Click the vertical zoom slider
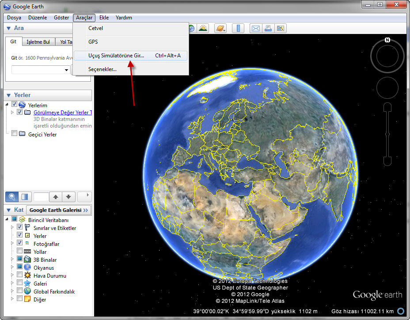Screen dimensions: 410x320 (387, 133)
